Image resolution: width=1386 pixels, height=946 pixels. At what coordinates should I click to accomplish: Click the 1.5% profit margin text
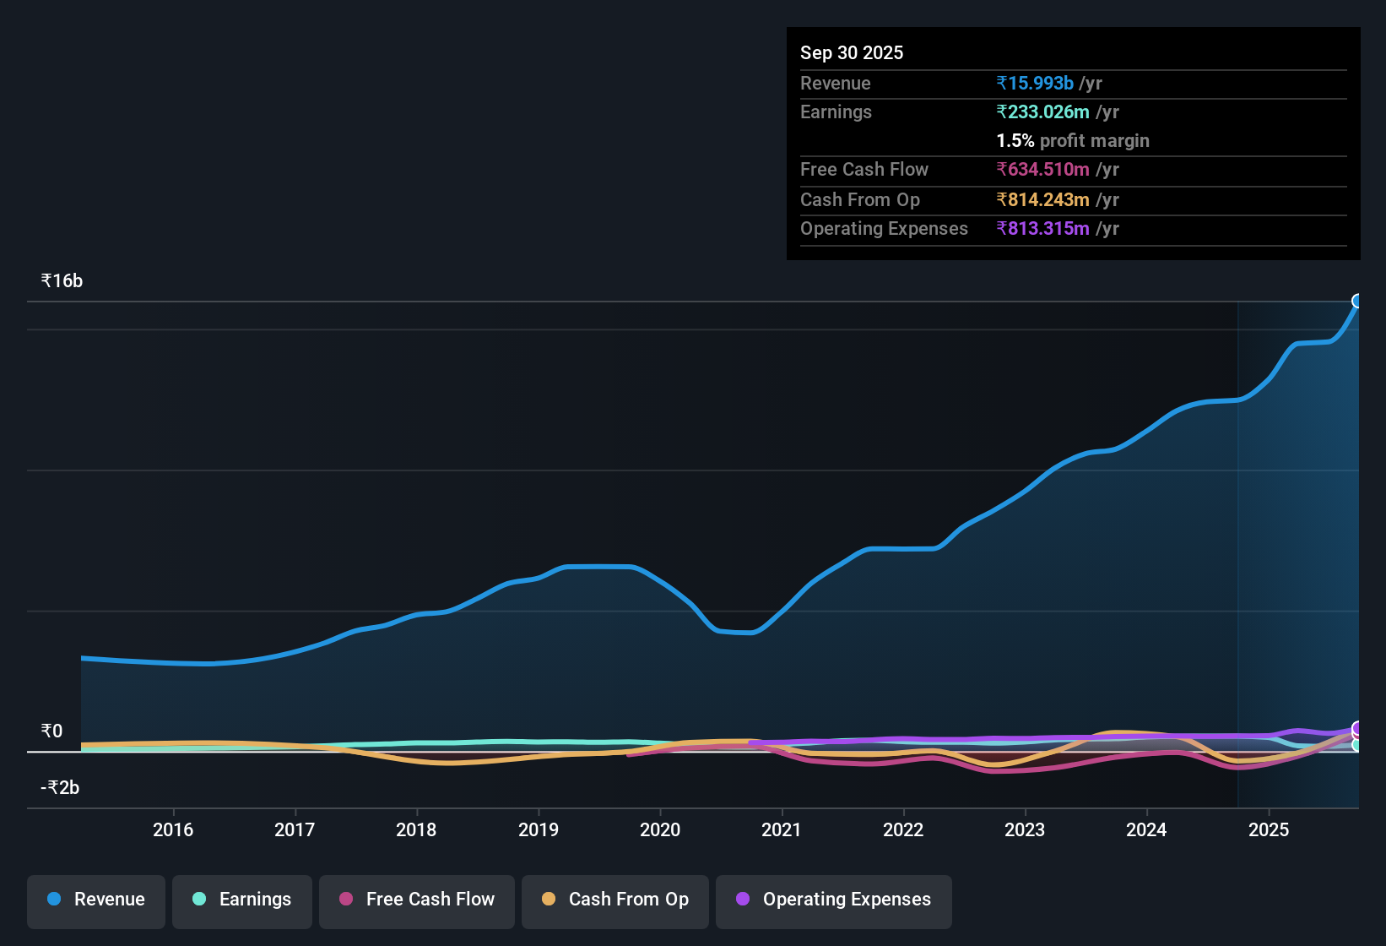tap(1072, 141)
